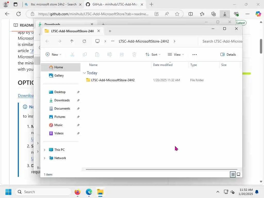Expand This PC in navigation pane
The height and width of the screenshot is (198, 264).
[x=44, y=150]
